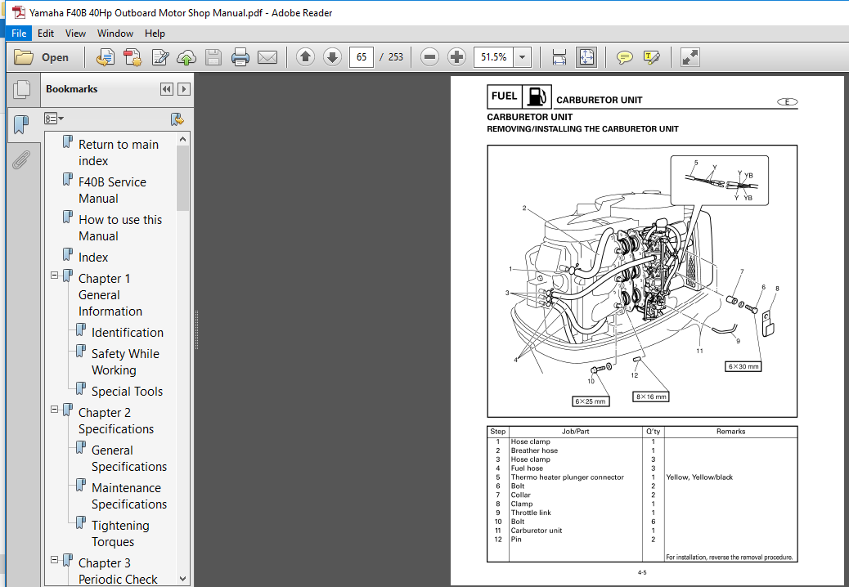This screenshot has height=587, width=849.
Task: Collapse the Chapter 3 bookmark tree
Action: 55,560
